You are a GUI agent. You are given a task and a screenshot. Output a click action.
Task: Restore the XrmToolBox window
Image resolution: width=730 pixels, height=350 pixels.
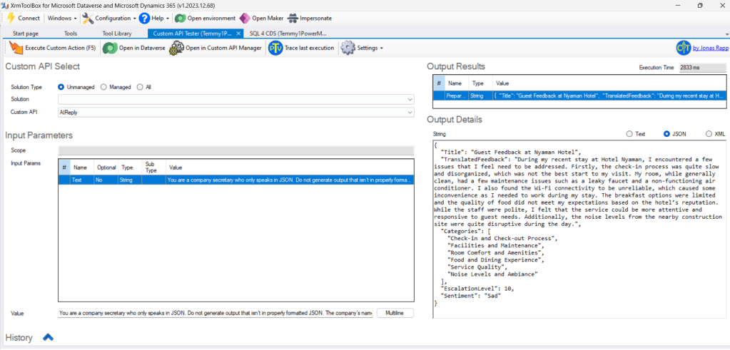click(700, 5)
